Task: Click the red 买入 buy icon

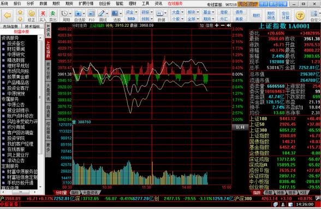Action: pos(43,14)
